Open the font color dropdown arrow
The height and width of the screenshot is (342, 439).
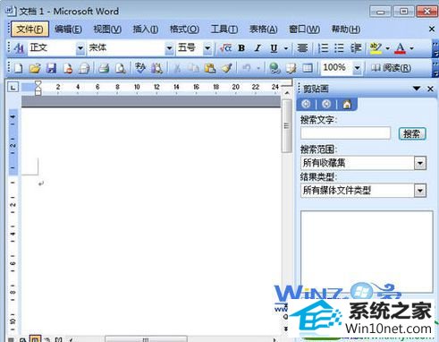tap(412, 48)
